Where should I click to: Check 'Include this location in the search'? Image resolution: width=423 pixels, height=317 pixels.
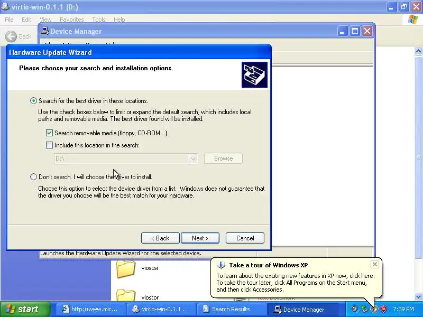[x=49, y=145]
